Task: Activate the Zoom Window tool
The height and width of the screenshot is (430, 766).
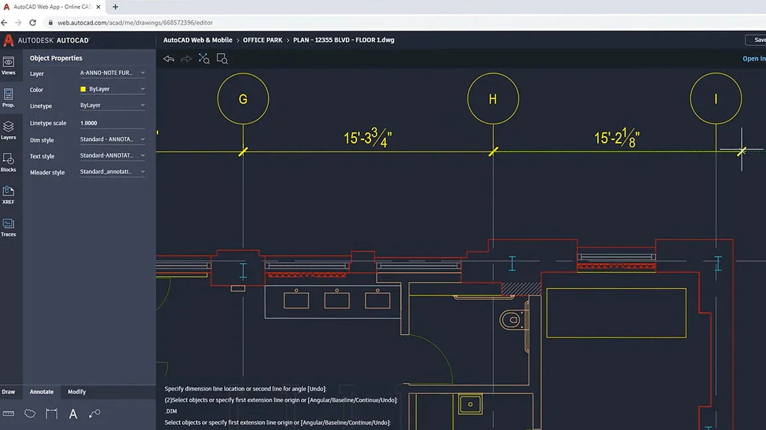Action: click(x=222, y=58)
